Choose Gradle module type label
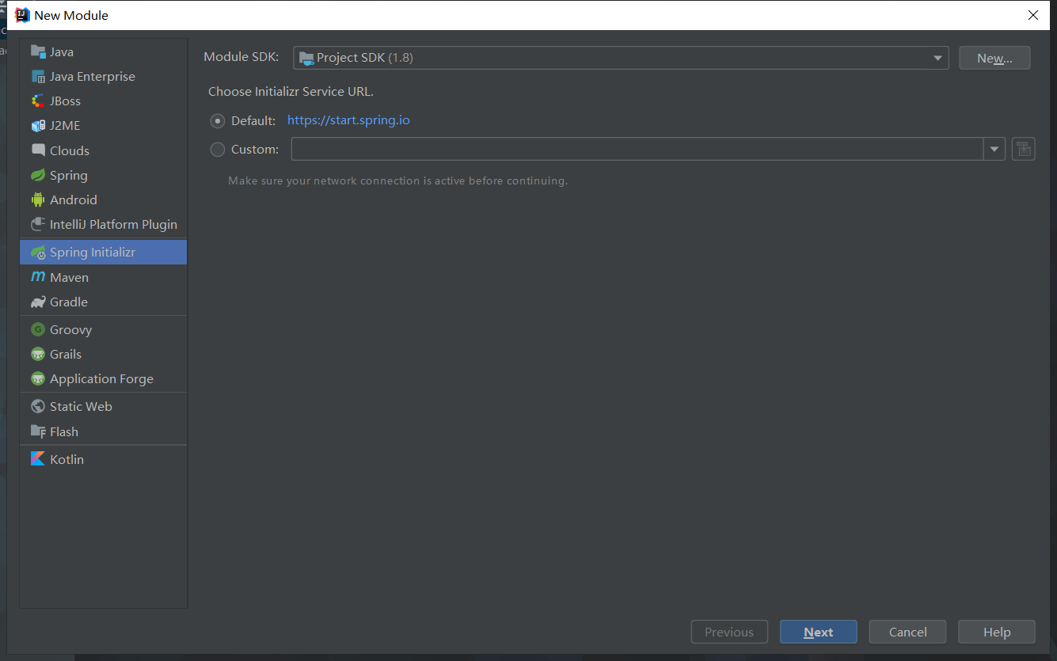 click(69, 302)
